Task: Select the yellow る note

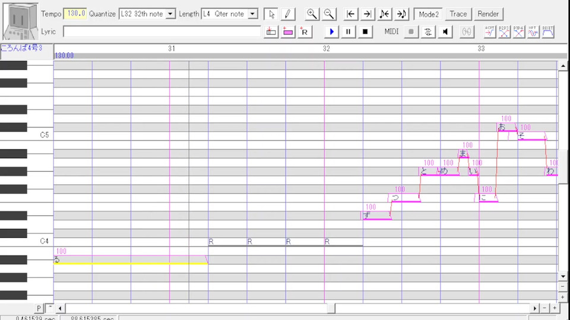Action: 131,260
